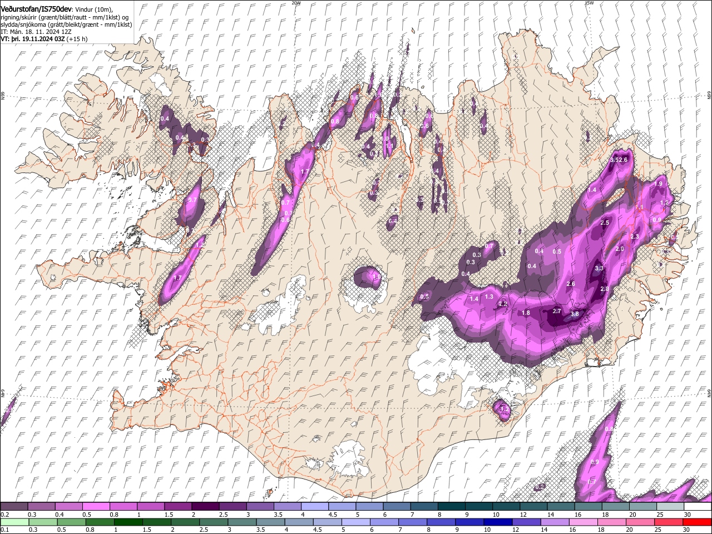Screen dimensions: 712x534
Task: Click the 16 label in bottom legend row
Action: [x=572, y=530]
